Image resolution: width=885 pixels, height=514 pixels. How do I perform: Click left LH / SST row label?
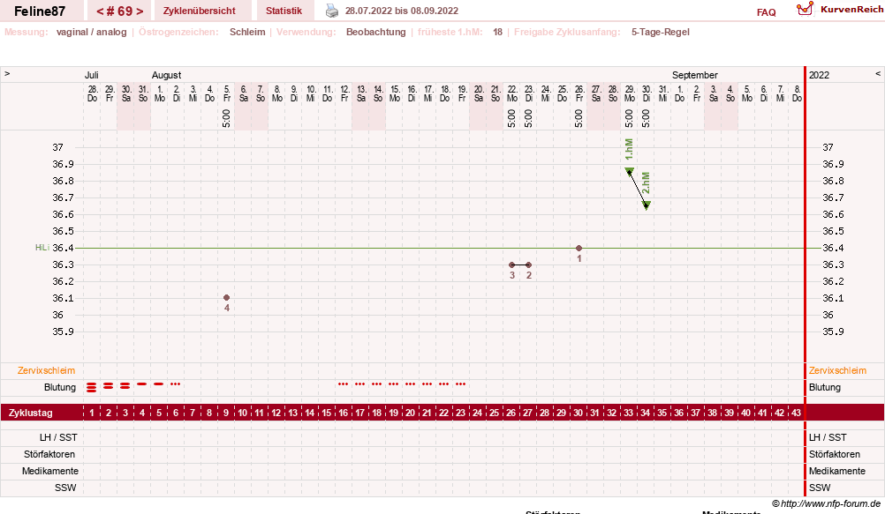click(x=58, y=438)
